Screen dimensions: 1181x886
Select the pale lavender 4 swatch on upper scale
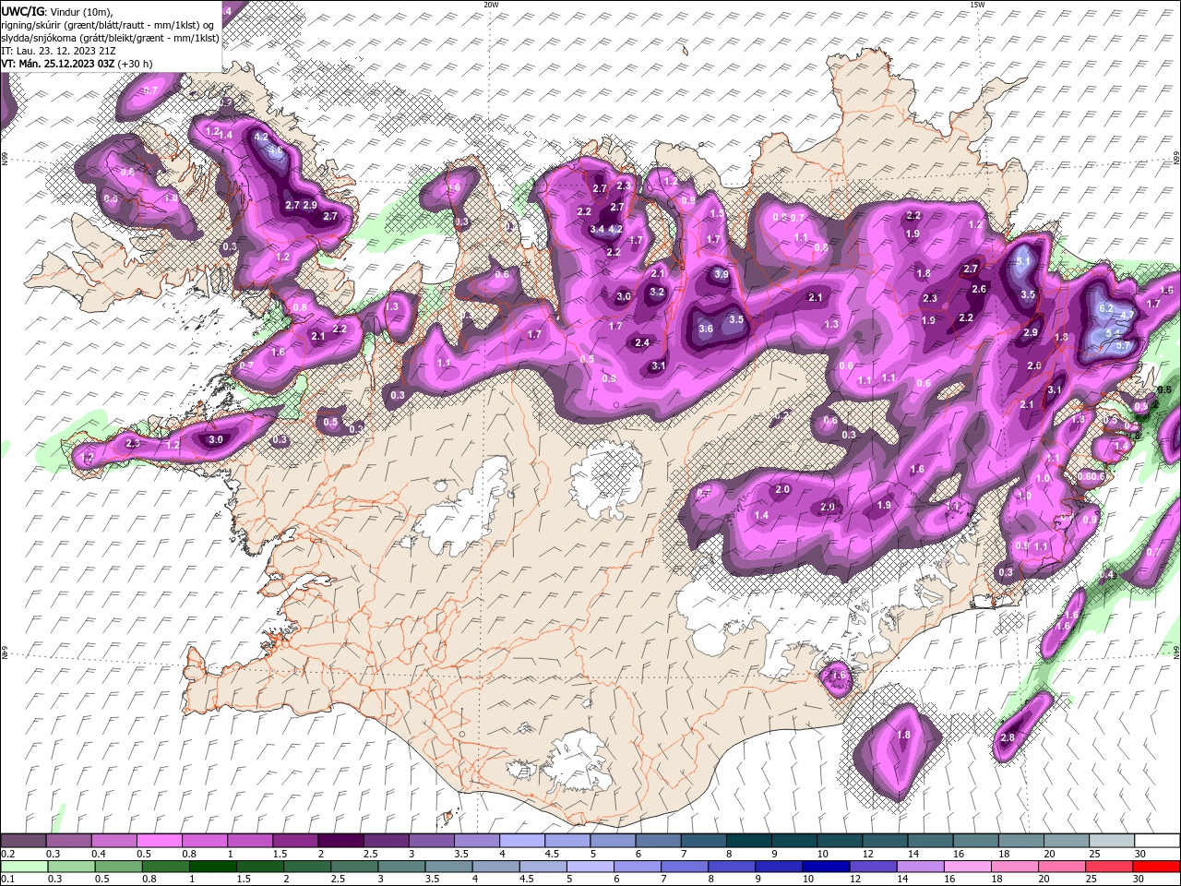pos(520,841)
